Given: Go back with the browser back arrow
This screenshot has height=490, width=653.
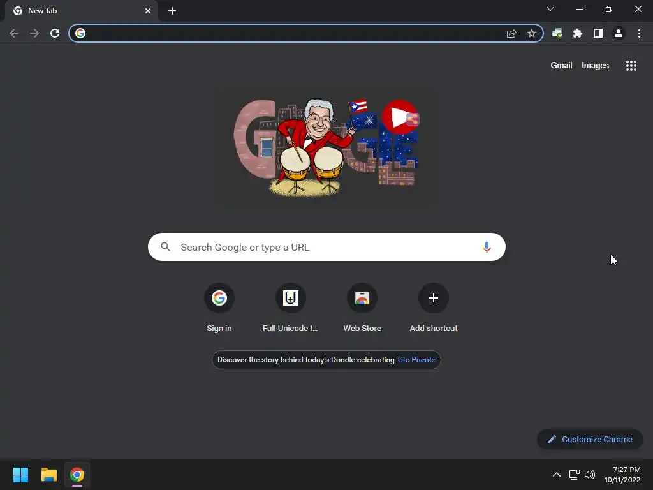Looking at the screenshot, I should point(14,33).
